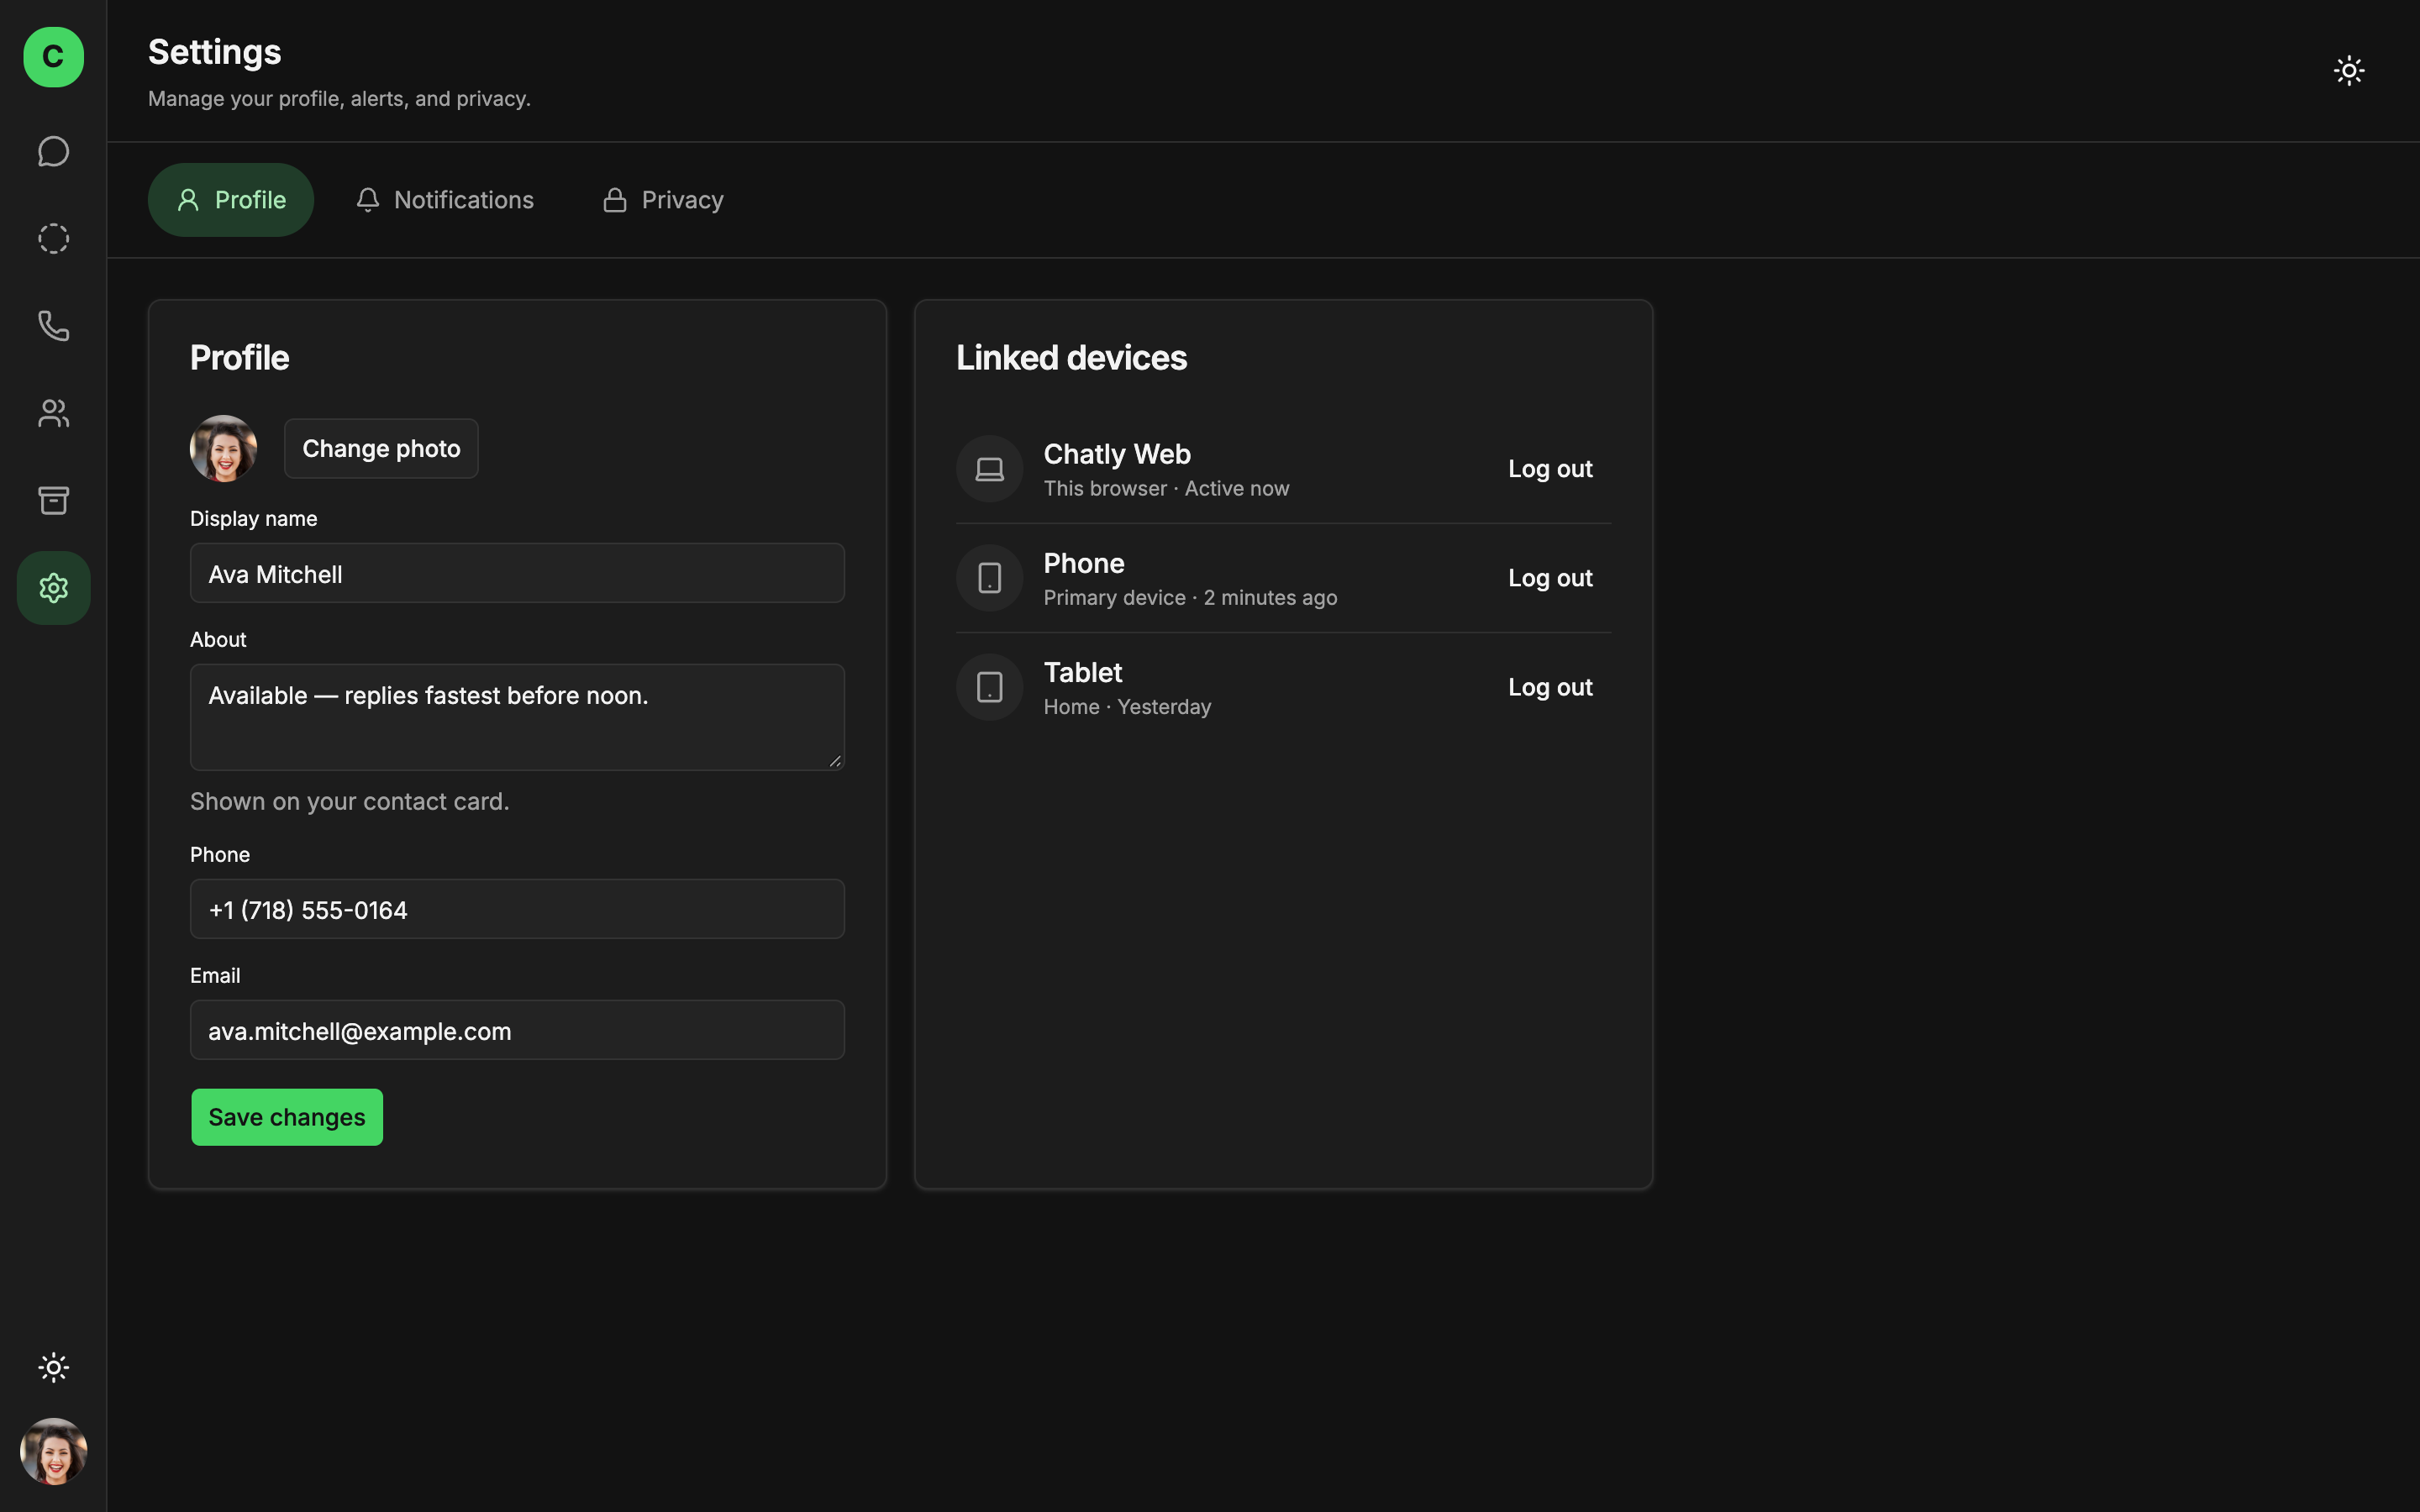Screen dimensions: 2420x1512
Task: Toggle theme with sidebar sun icon
Action: click(x=53, y=1367)
